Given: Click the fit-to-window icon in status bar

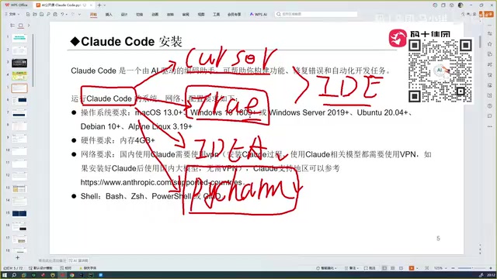Looking at the screenshot, I should [x=427, y=268].
